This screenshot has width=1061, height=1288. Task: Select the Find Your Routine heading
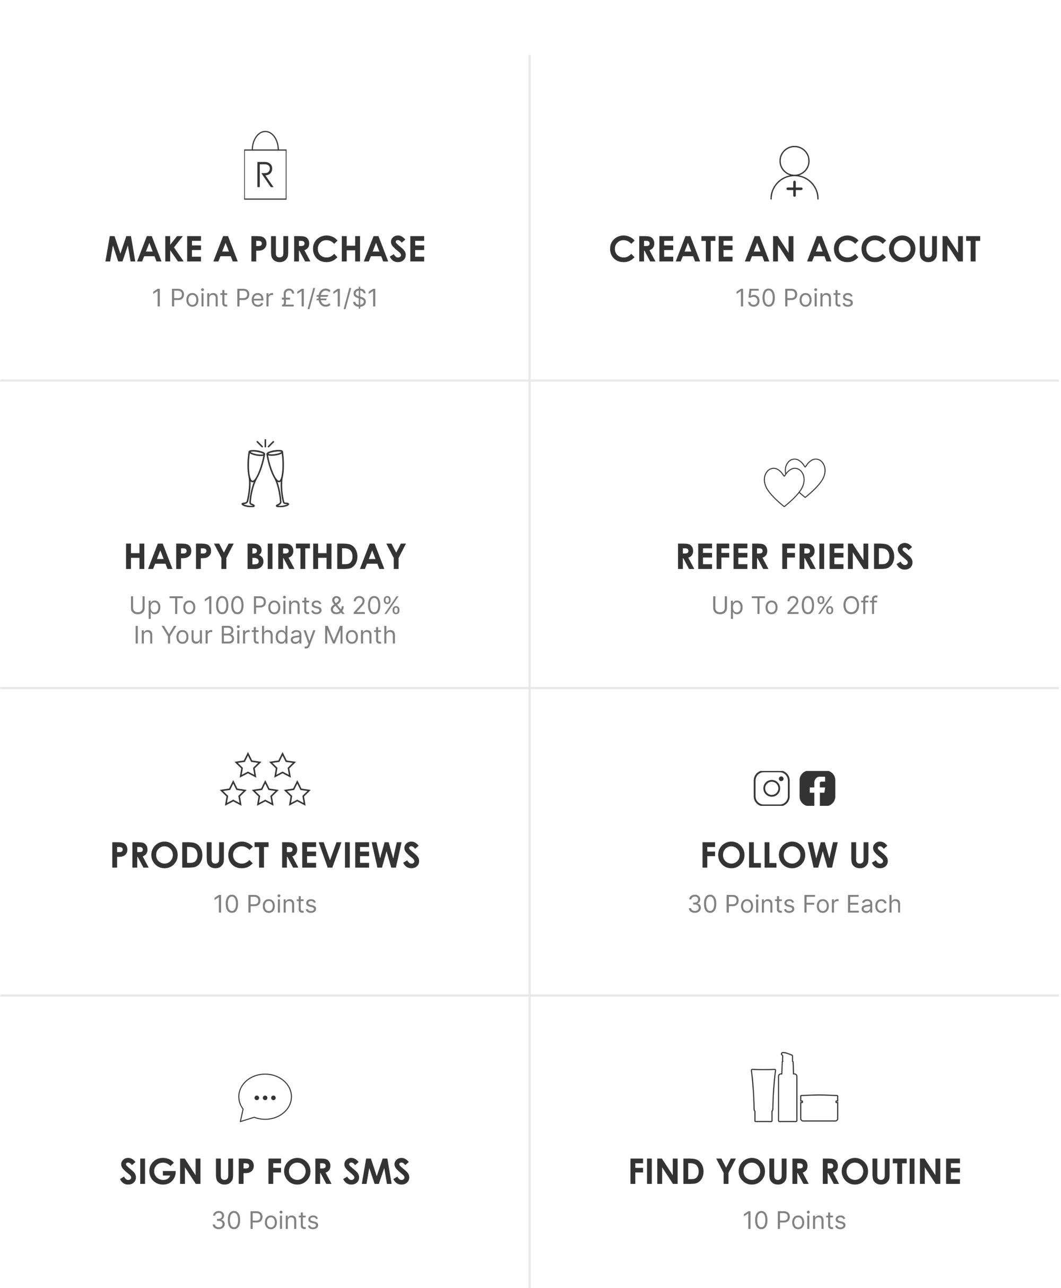[x=795, y=1172]
